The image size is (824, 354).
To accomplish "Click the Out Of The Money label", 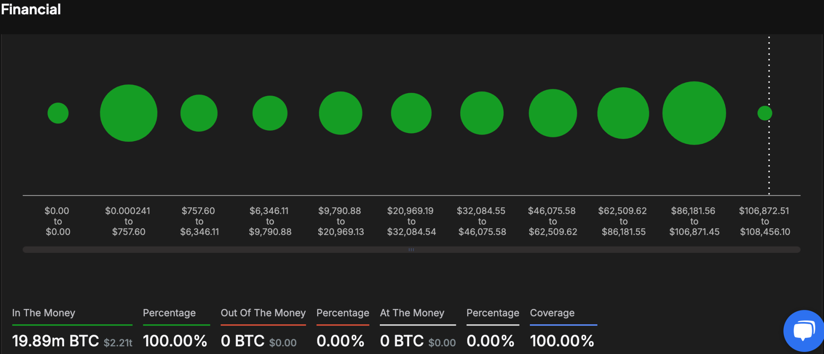I will [x=263, y=313].
